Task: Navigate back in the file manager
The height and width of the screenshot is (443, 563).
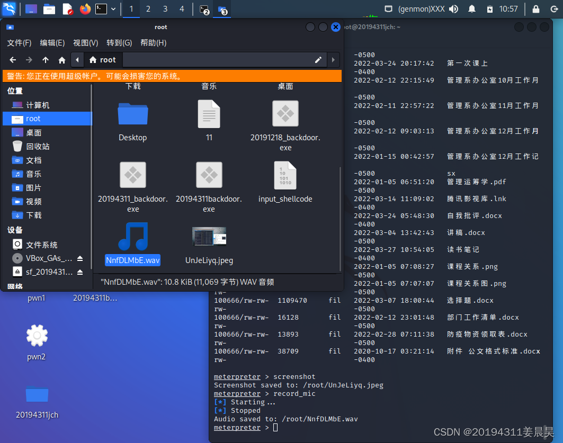Action: pos(13,60)
